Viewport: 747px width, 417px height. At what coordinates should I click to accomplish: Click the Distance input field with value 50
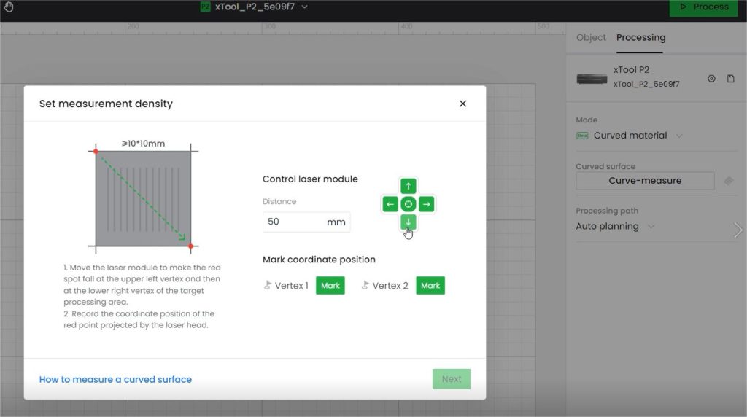click(x=306, y=222)
